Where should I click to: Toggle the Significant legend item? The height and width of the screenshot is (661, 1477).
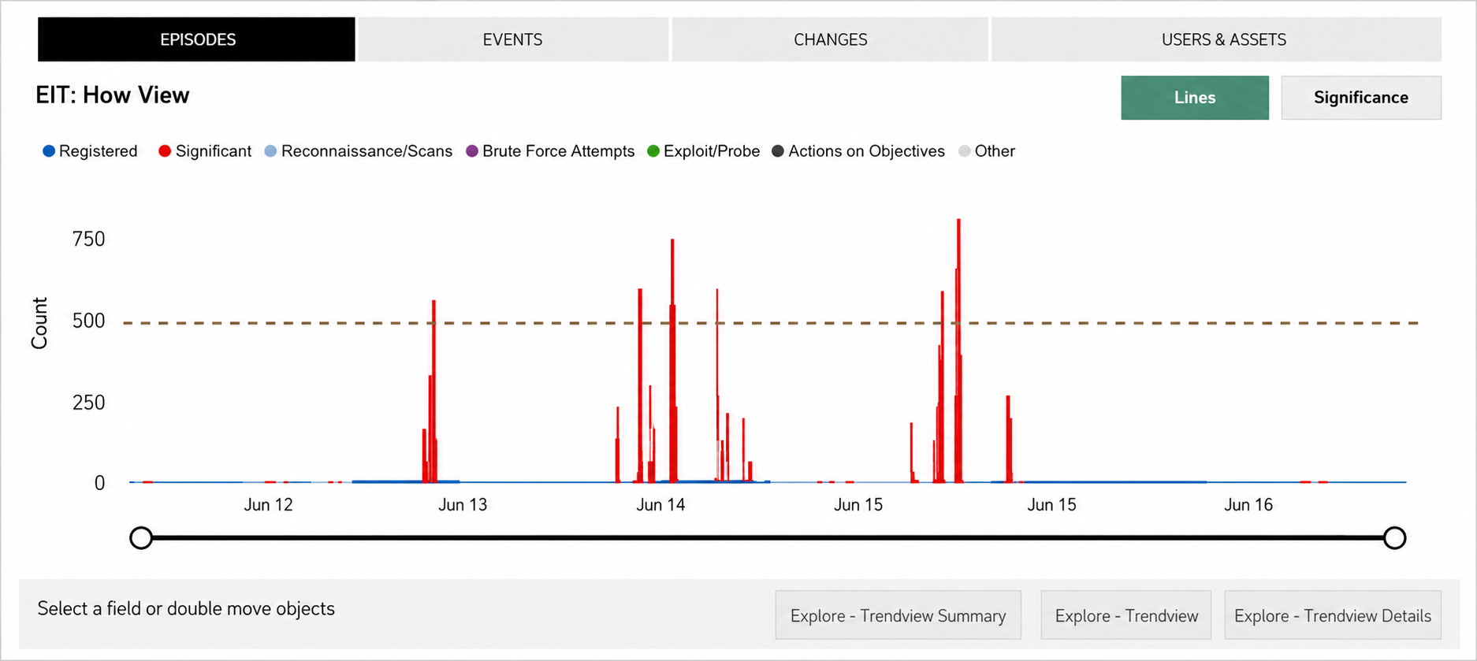205,151
